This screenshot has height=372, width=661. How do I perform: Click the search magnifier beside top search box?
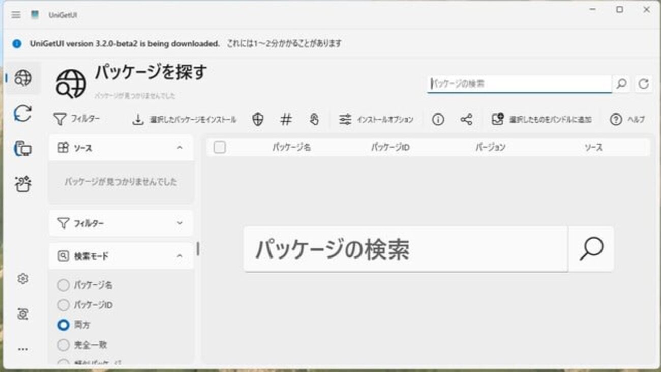click(x=621, y=84)
